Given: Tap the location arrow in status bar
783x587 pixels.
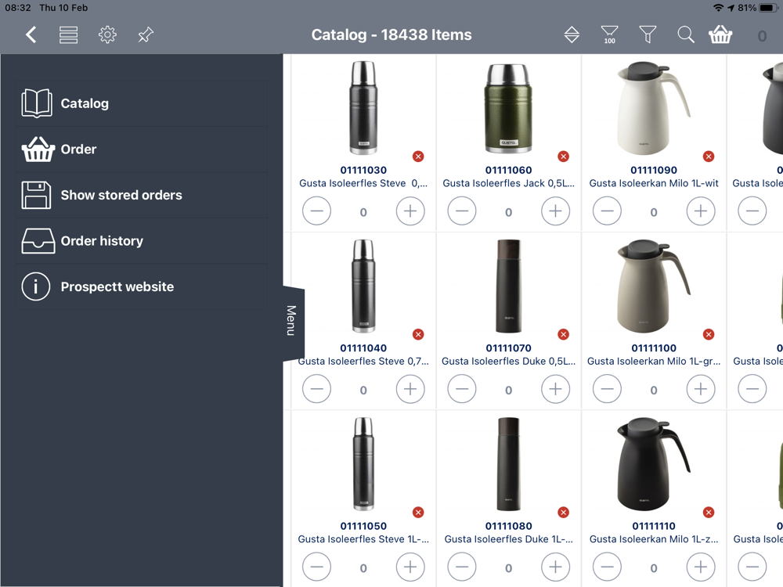Looking at the screenshot, I should tap(731, 8).
